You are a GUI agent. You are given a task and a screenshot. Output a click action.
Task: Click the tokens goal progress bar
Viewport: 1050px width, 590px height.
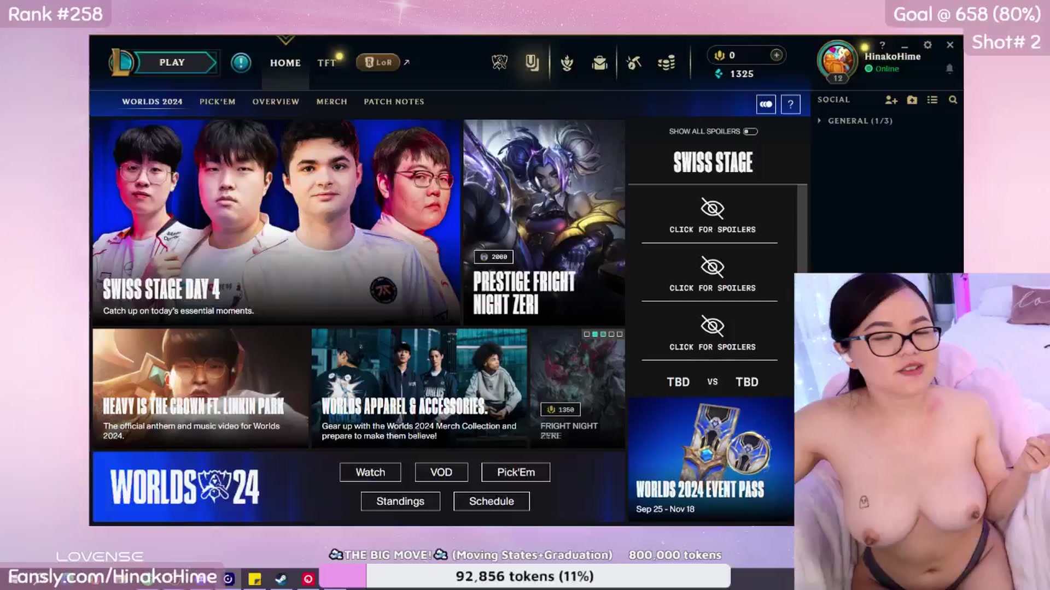click(524, 576)
